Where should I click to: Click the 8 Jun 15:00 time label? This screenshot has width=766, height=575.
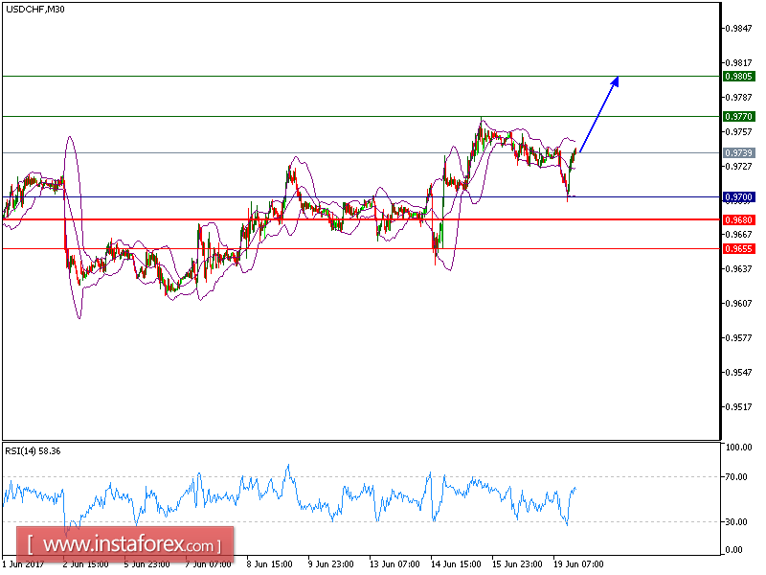point(269,564)
